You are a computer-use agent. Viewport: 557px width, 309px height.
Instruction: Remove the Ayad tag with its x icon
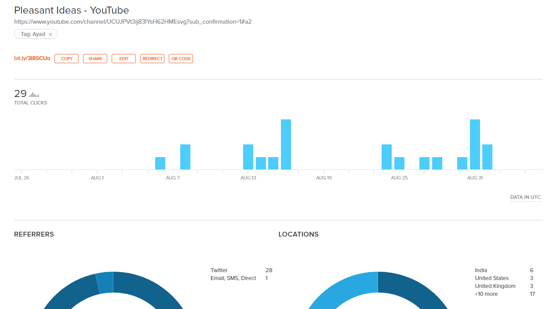[51, 34]
